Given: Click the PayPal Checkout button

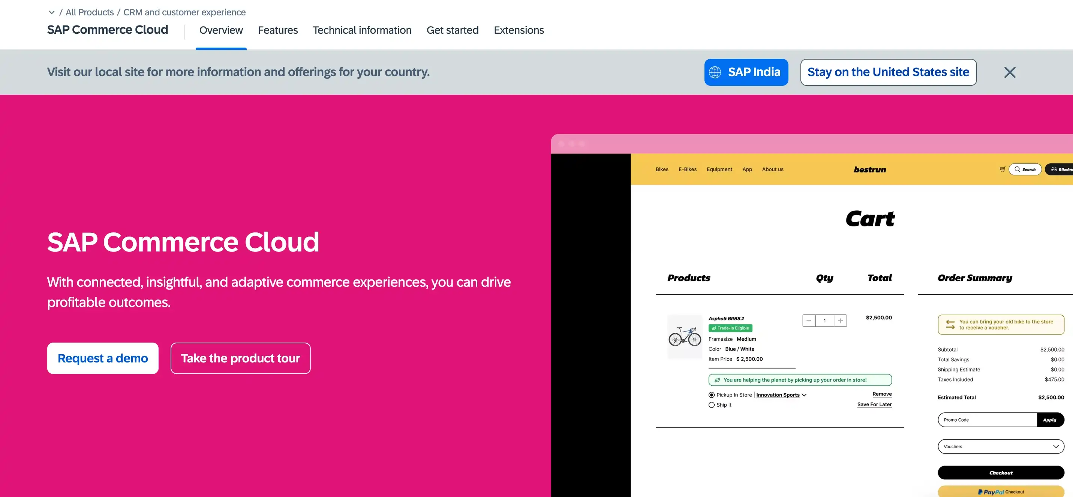Looking at the screenshot, I should point(1001,492).
